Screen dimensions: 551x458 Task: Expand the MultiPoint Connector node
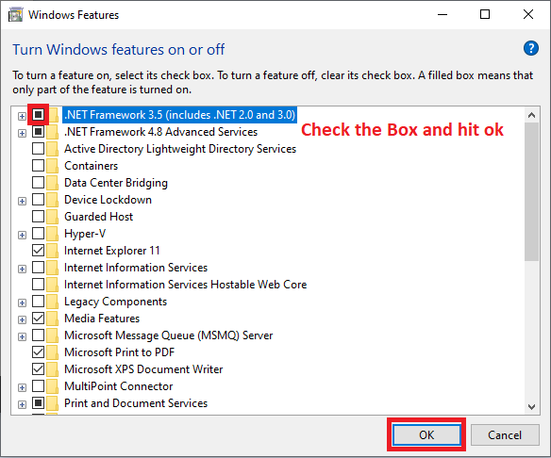22,387
